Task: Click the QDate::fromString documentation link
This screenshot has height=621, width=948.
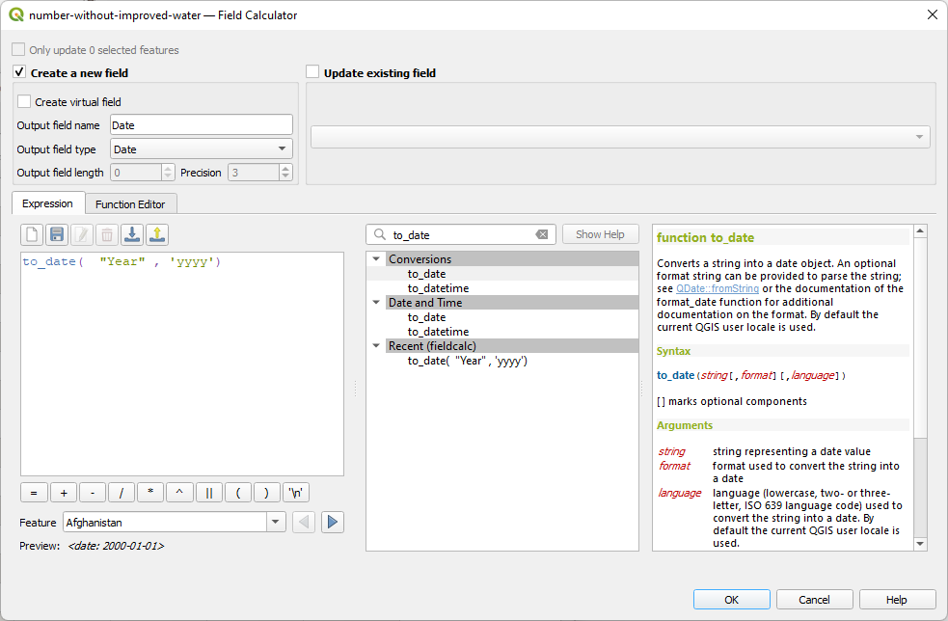Action: click(x=716, y=288)
